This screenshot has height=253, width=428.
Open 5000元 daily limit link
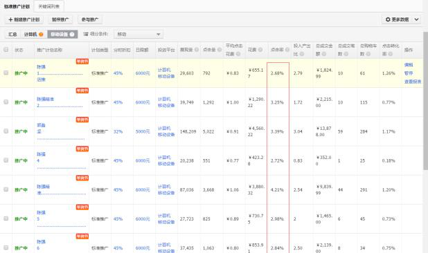[x=143, y=131]
